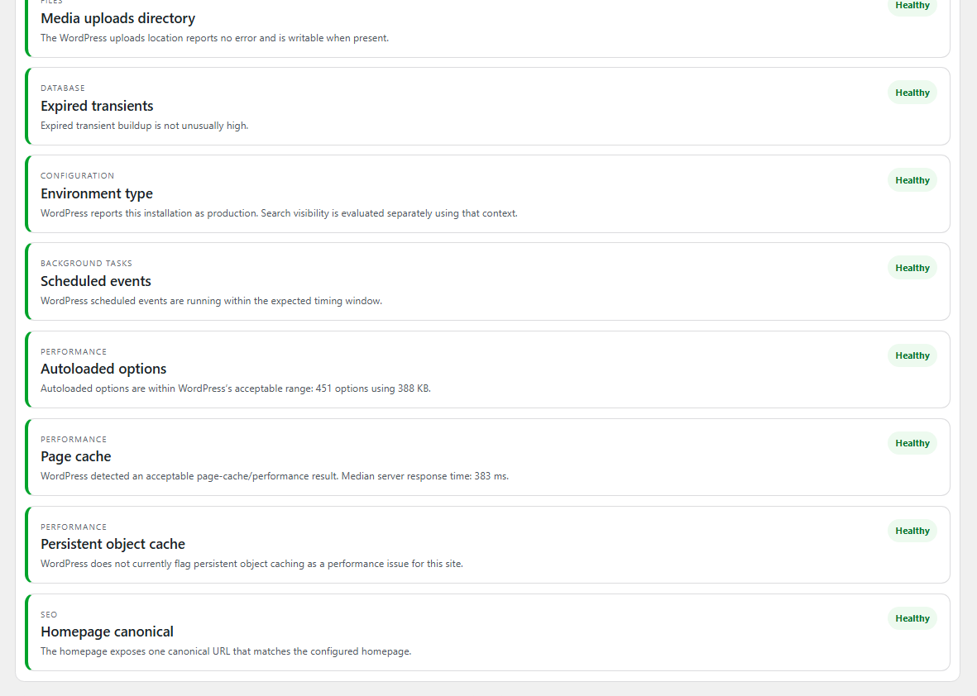Screen dimensions: 977x696
Task: Click description about persistent object caching flag
Action: 251,564
